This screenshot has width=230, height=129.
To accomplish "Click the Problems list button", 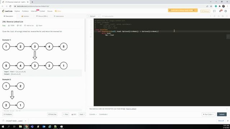I will pos(8,114).
